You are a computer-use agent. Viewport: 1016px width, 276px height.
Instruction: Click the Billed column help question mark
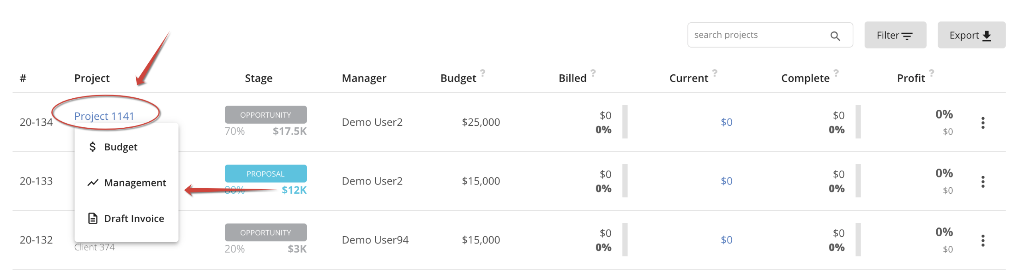(x=592, y=73)
